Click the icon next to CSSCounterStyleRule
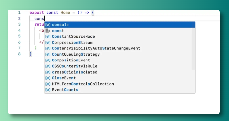Screen dimensions: 229x121 point(48,66)
